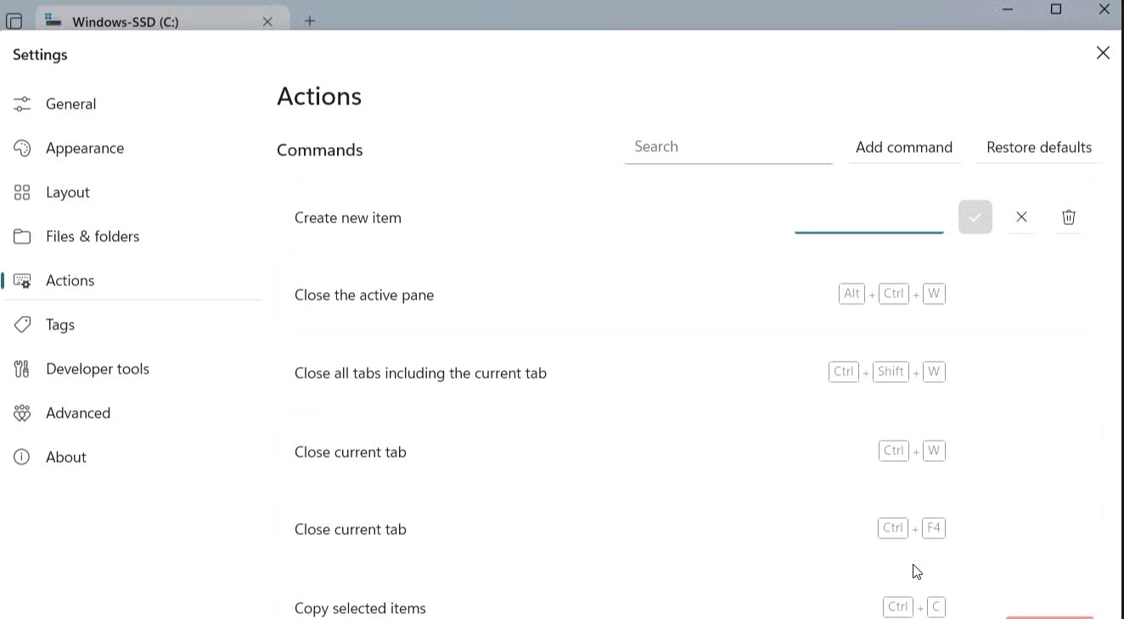Click the Layout grid icon
The image size is (1124, 619).
click(x=22, y=192)
